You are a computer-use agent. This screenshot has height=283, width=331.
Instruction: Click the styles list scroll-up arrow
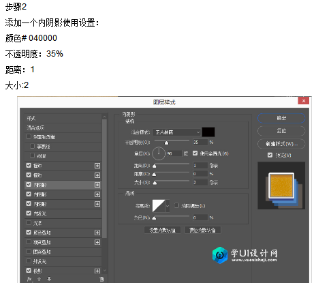(x=104, y=117)
